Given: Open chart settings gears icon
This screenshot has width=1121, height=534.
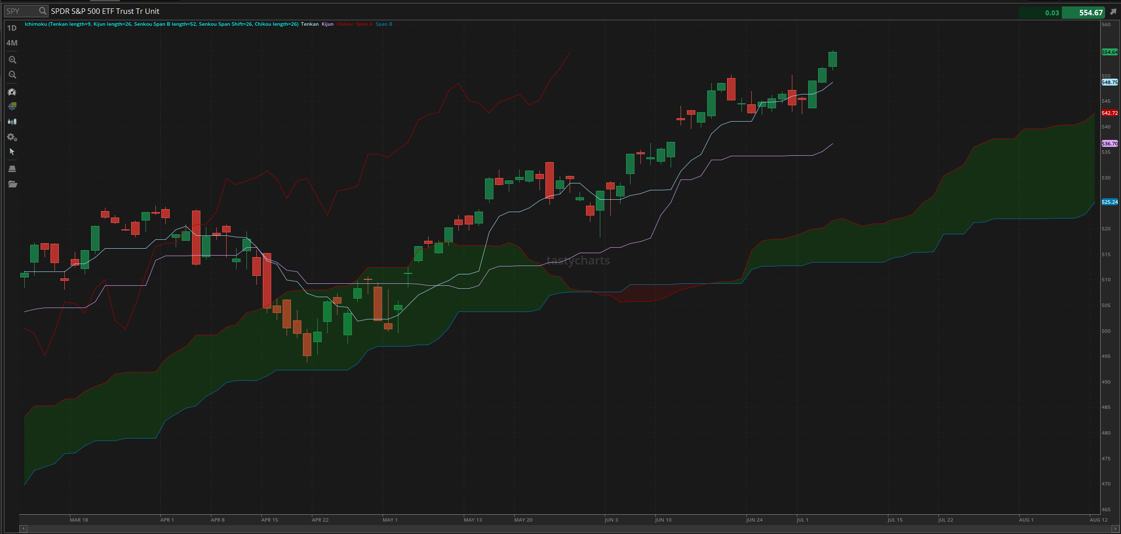Looking at the screenshot, I should pos(12,137).
